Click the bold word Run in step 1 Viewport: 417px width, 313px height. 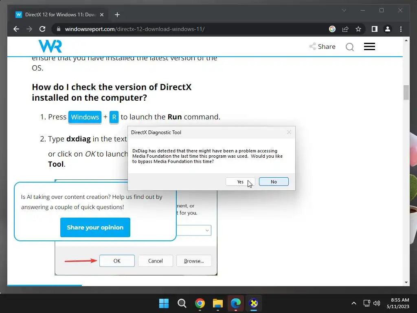[x=174, y=117]
